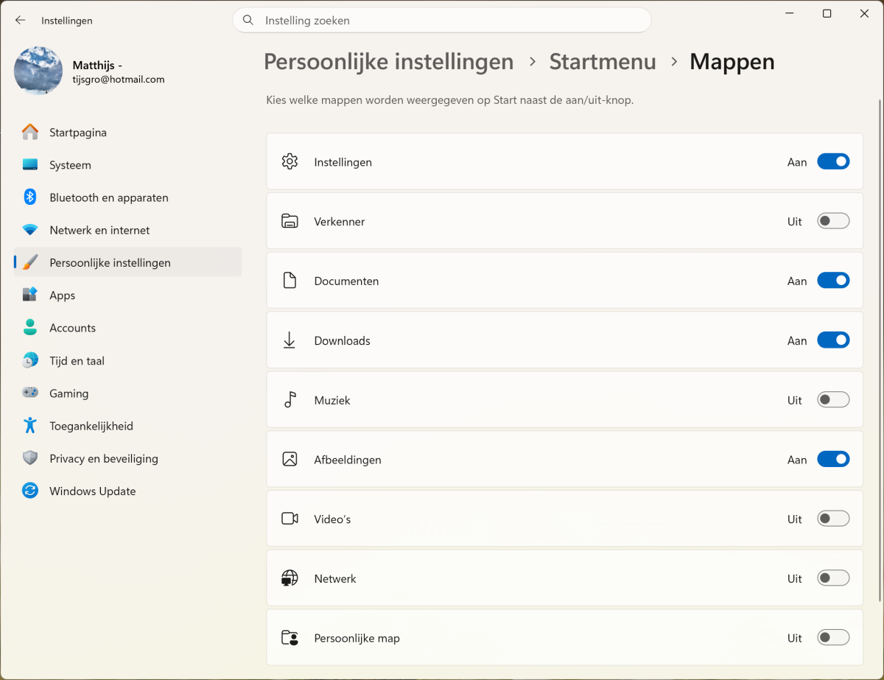Go back to Persoonlijke instellingen breadcrumb
The image size is (884, 680).
point(388,62)
